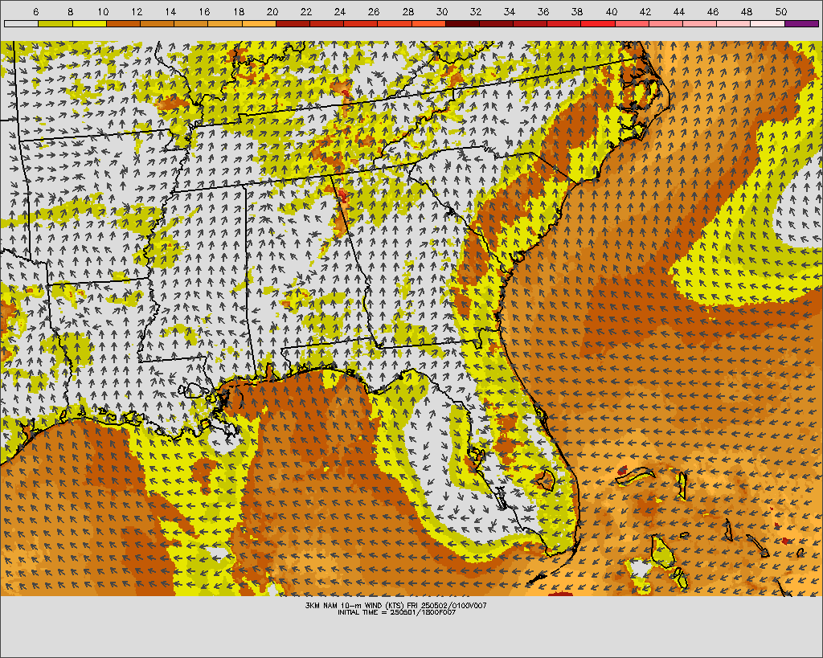Image resolution: width=823 pixels, height=658 pixels.
Task: Select the legend label "42"
Action: (x=645, y=11)
